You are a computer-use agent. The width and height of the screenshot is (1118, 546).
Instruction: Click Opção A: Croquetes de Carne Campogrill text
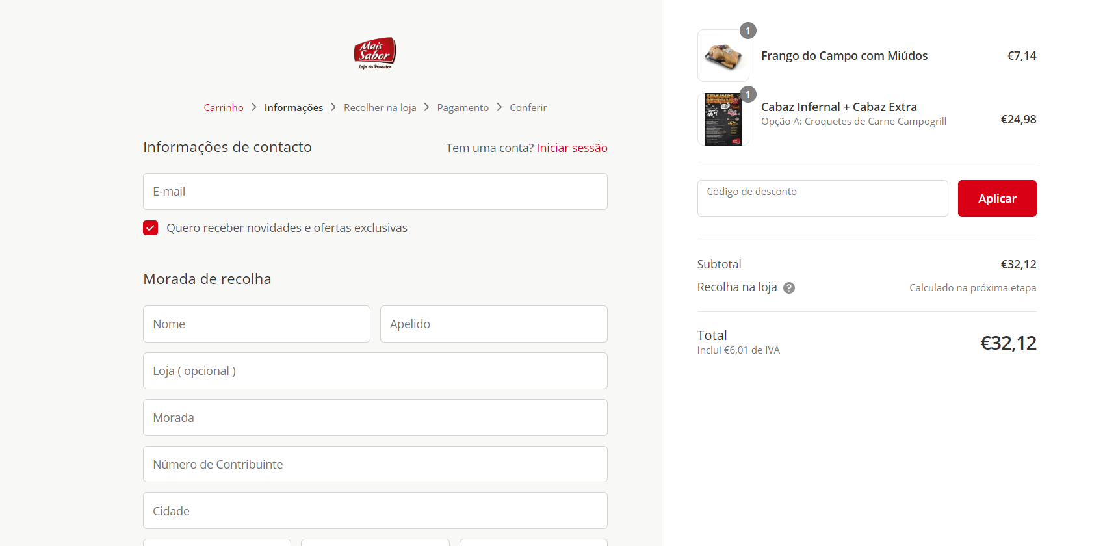pyautogui.click(x=853, y=122)
